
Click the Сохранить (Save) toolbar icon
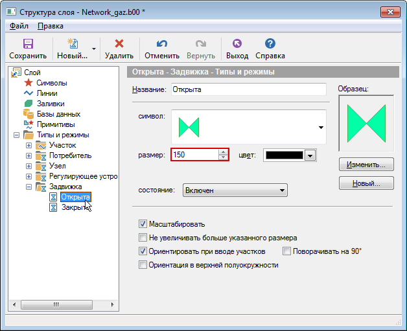click(27, 44)
